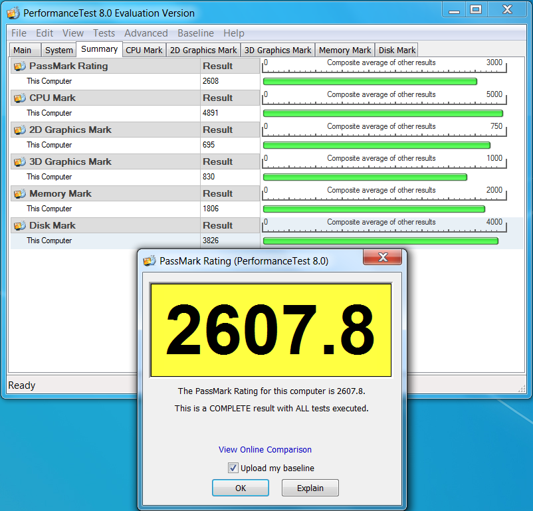This screenshot has width=533, height=511.
Task: Click the 2D Graphics Mark header label
Action: 70,130
